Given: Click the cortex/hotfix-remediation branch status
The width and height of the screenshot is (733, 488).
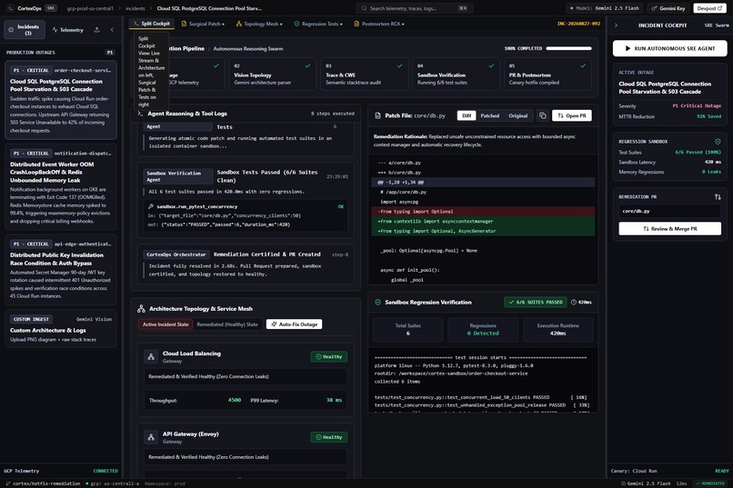Looking at the screenshot, I should pyautogui.click(x=43, y=483).
